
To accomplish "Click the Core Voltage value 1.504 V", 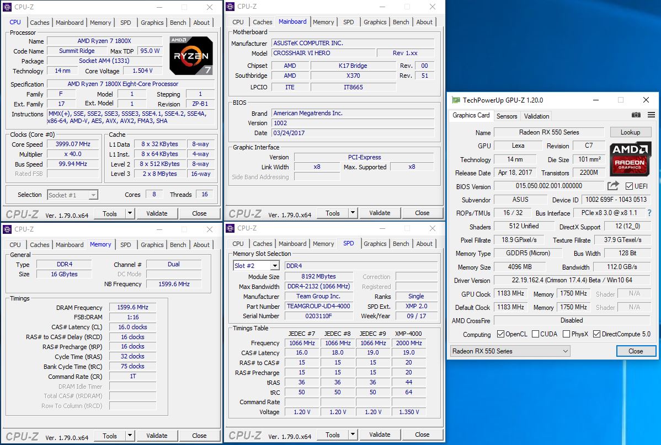I will [x=142, y=71].
